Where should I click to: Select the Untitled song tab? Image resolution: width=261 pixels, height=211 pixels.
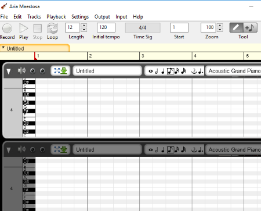click(x=35, y=48)
